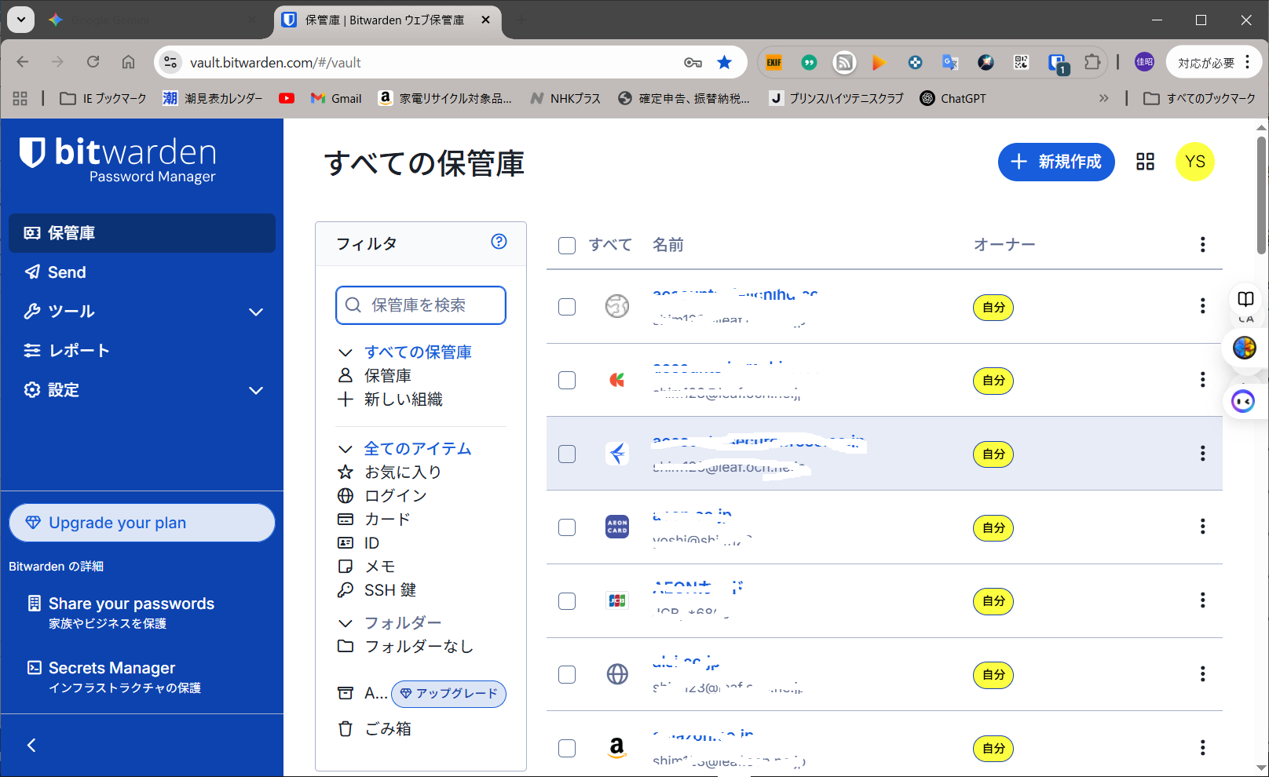This screenshot has height=777, width=1269.
Task: Open options menu for the Amazon entry
Action: click(1202, 748)
